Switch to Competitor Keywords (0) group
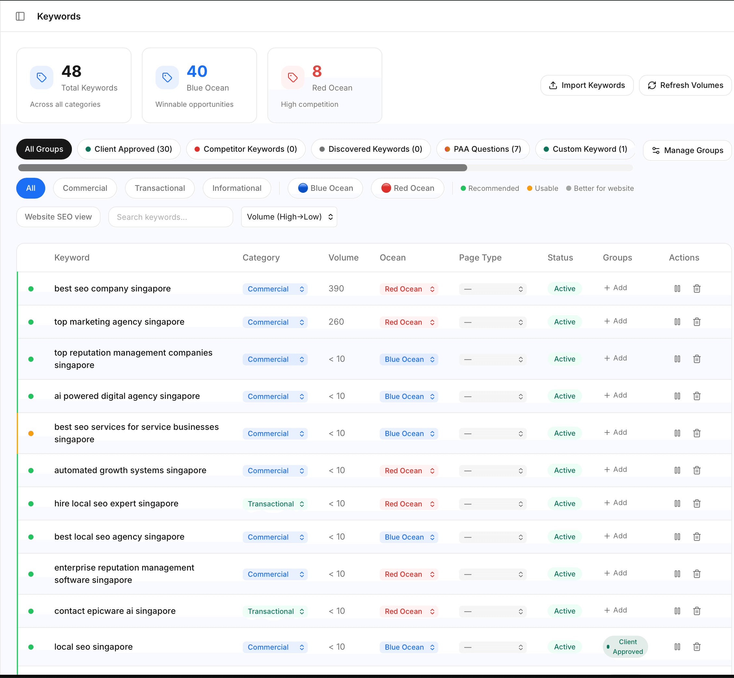This screenshot has width=734, height=678. [x=246, y=149]
